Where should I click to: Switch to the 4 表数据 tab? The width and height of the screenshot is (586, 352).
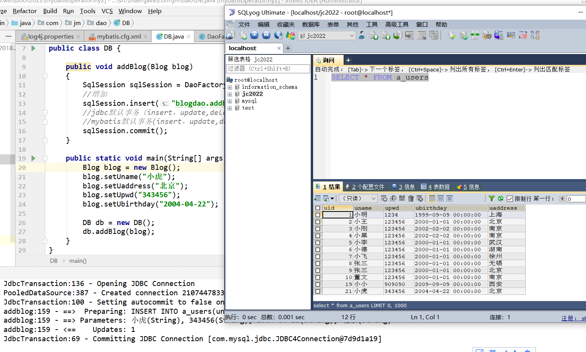click(x=435, y=187)
